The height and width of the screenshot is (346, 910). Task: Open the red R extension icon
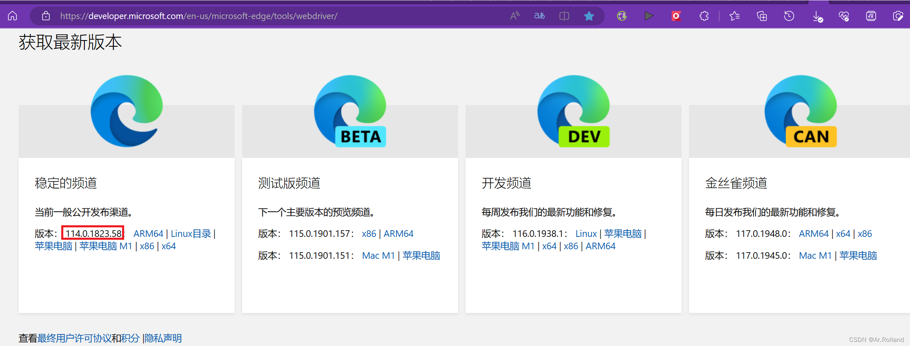click(676, 16)
